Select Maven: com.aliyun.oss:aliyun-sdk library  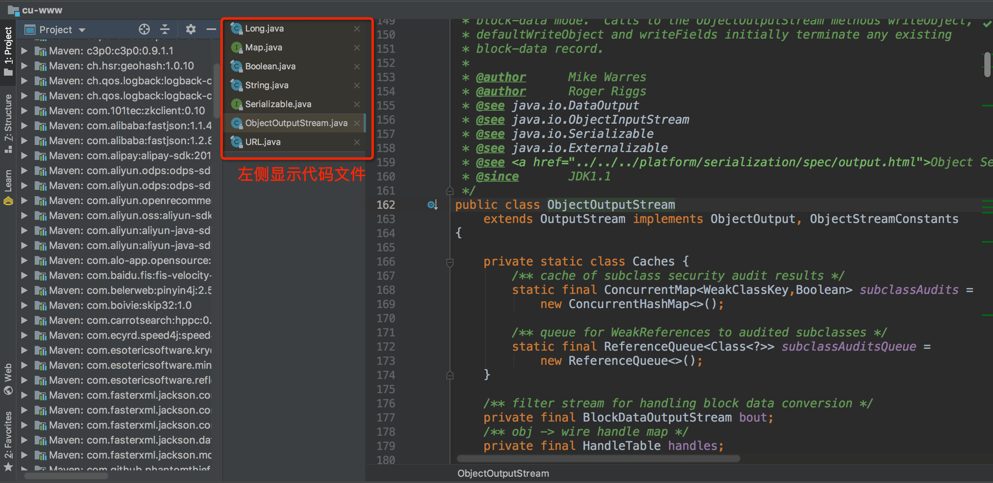130,215
